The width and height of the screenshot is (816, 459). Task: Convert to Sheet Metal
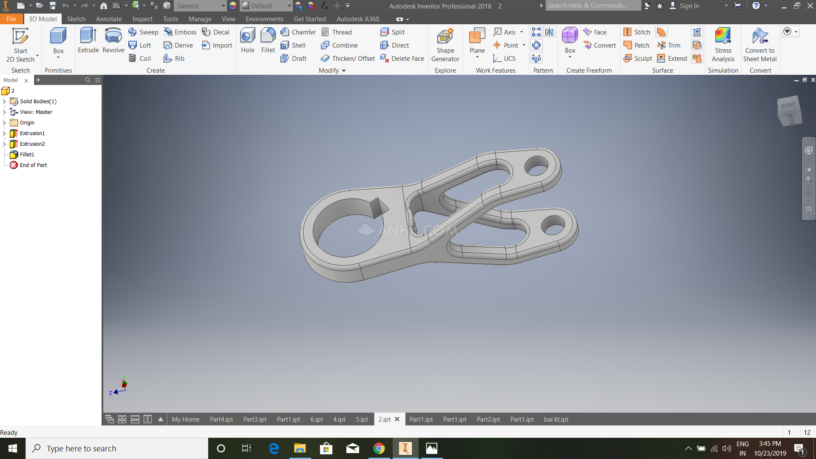(760, 45)
